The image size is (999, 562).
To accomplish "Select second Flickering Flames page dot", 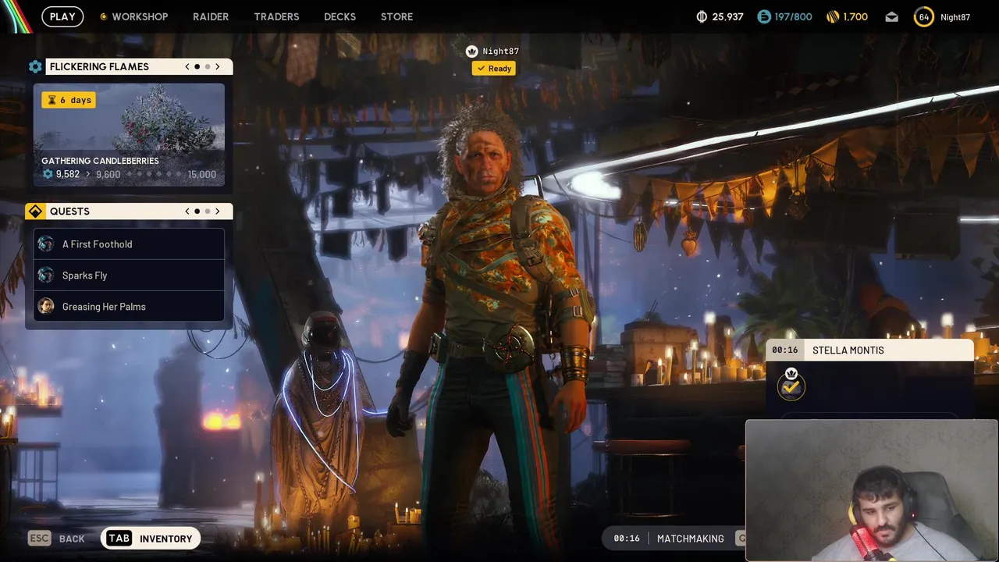I will coord(208,67).
